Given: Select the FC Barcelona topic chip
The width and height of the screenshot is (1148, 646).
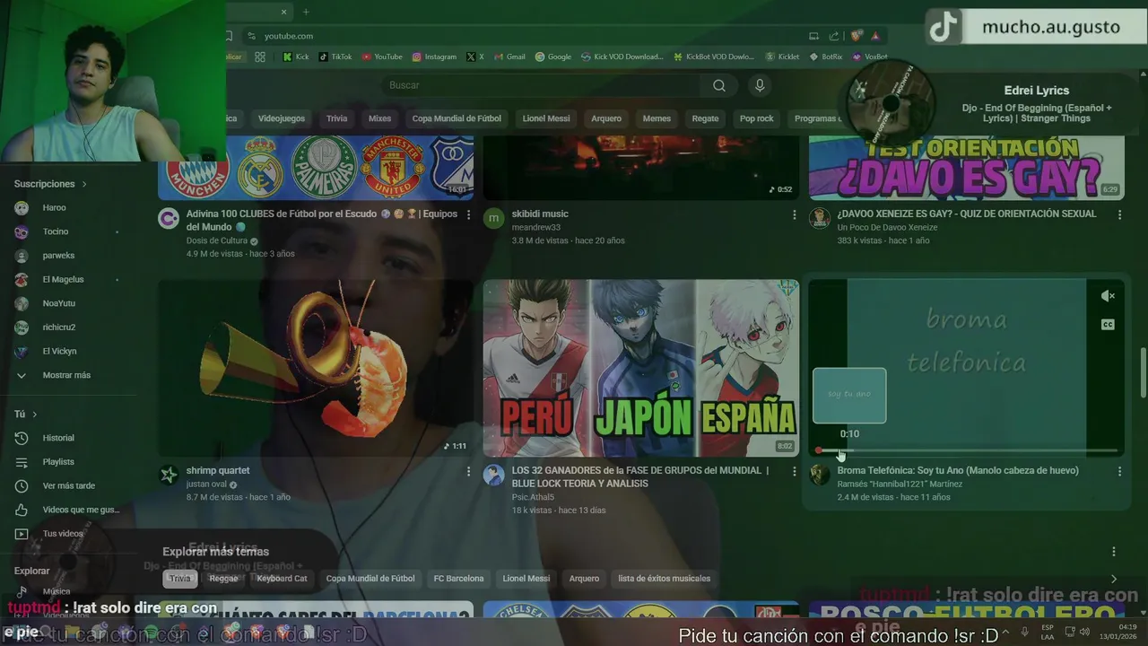Looking at the screenshot, I should pyautogui.click(x=458, y=579).
